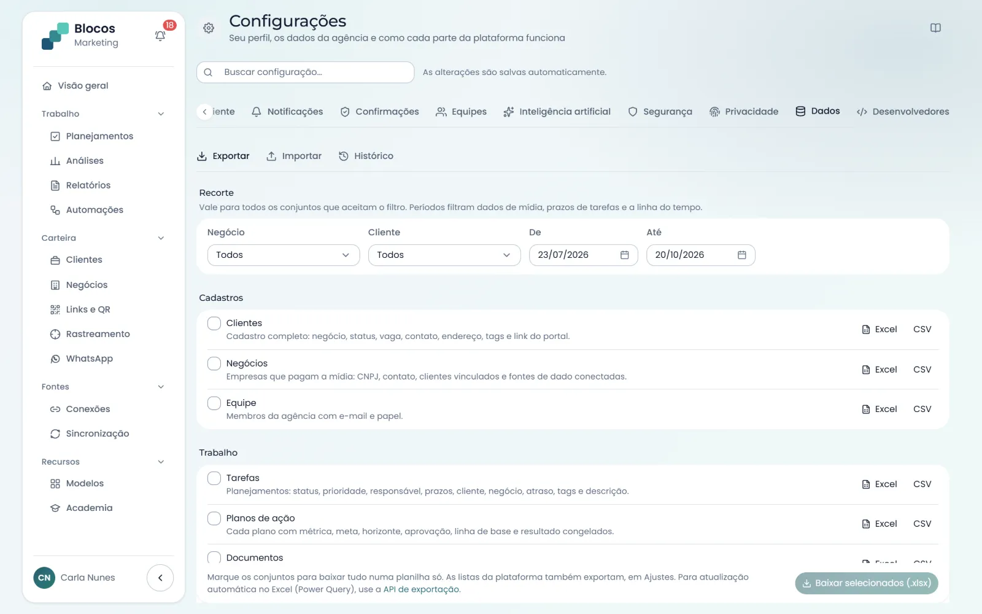Switch to the Segurança tab
The image size is (982, 614).
click(x=660, y=112)
